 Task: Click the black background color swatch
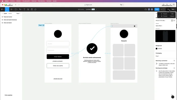tap(157, 49)
